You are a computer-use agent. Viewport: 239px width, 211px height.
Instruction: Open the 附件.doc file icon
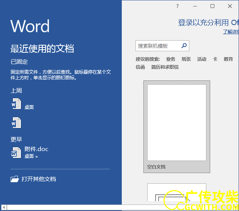click(16, 153)
